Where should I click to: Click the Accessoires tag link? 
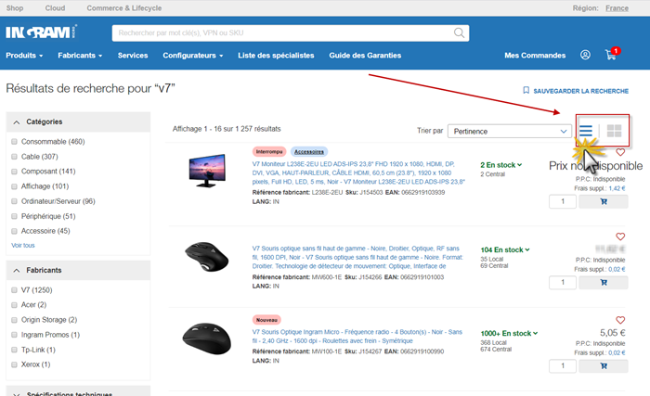coord(309,151)
